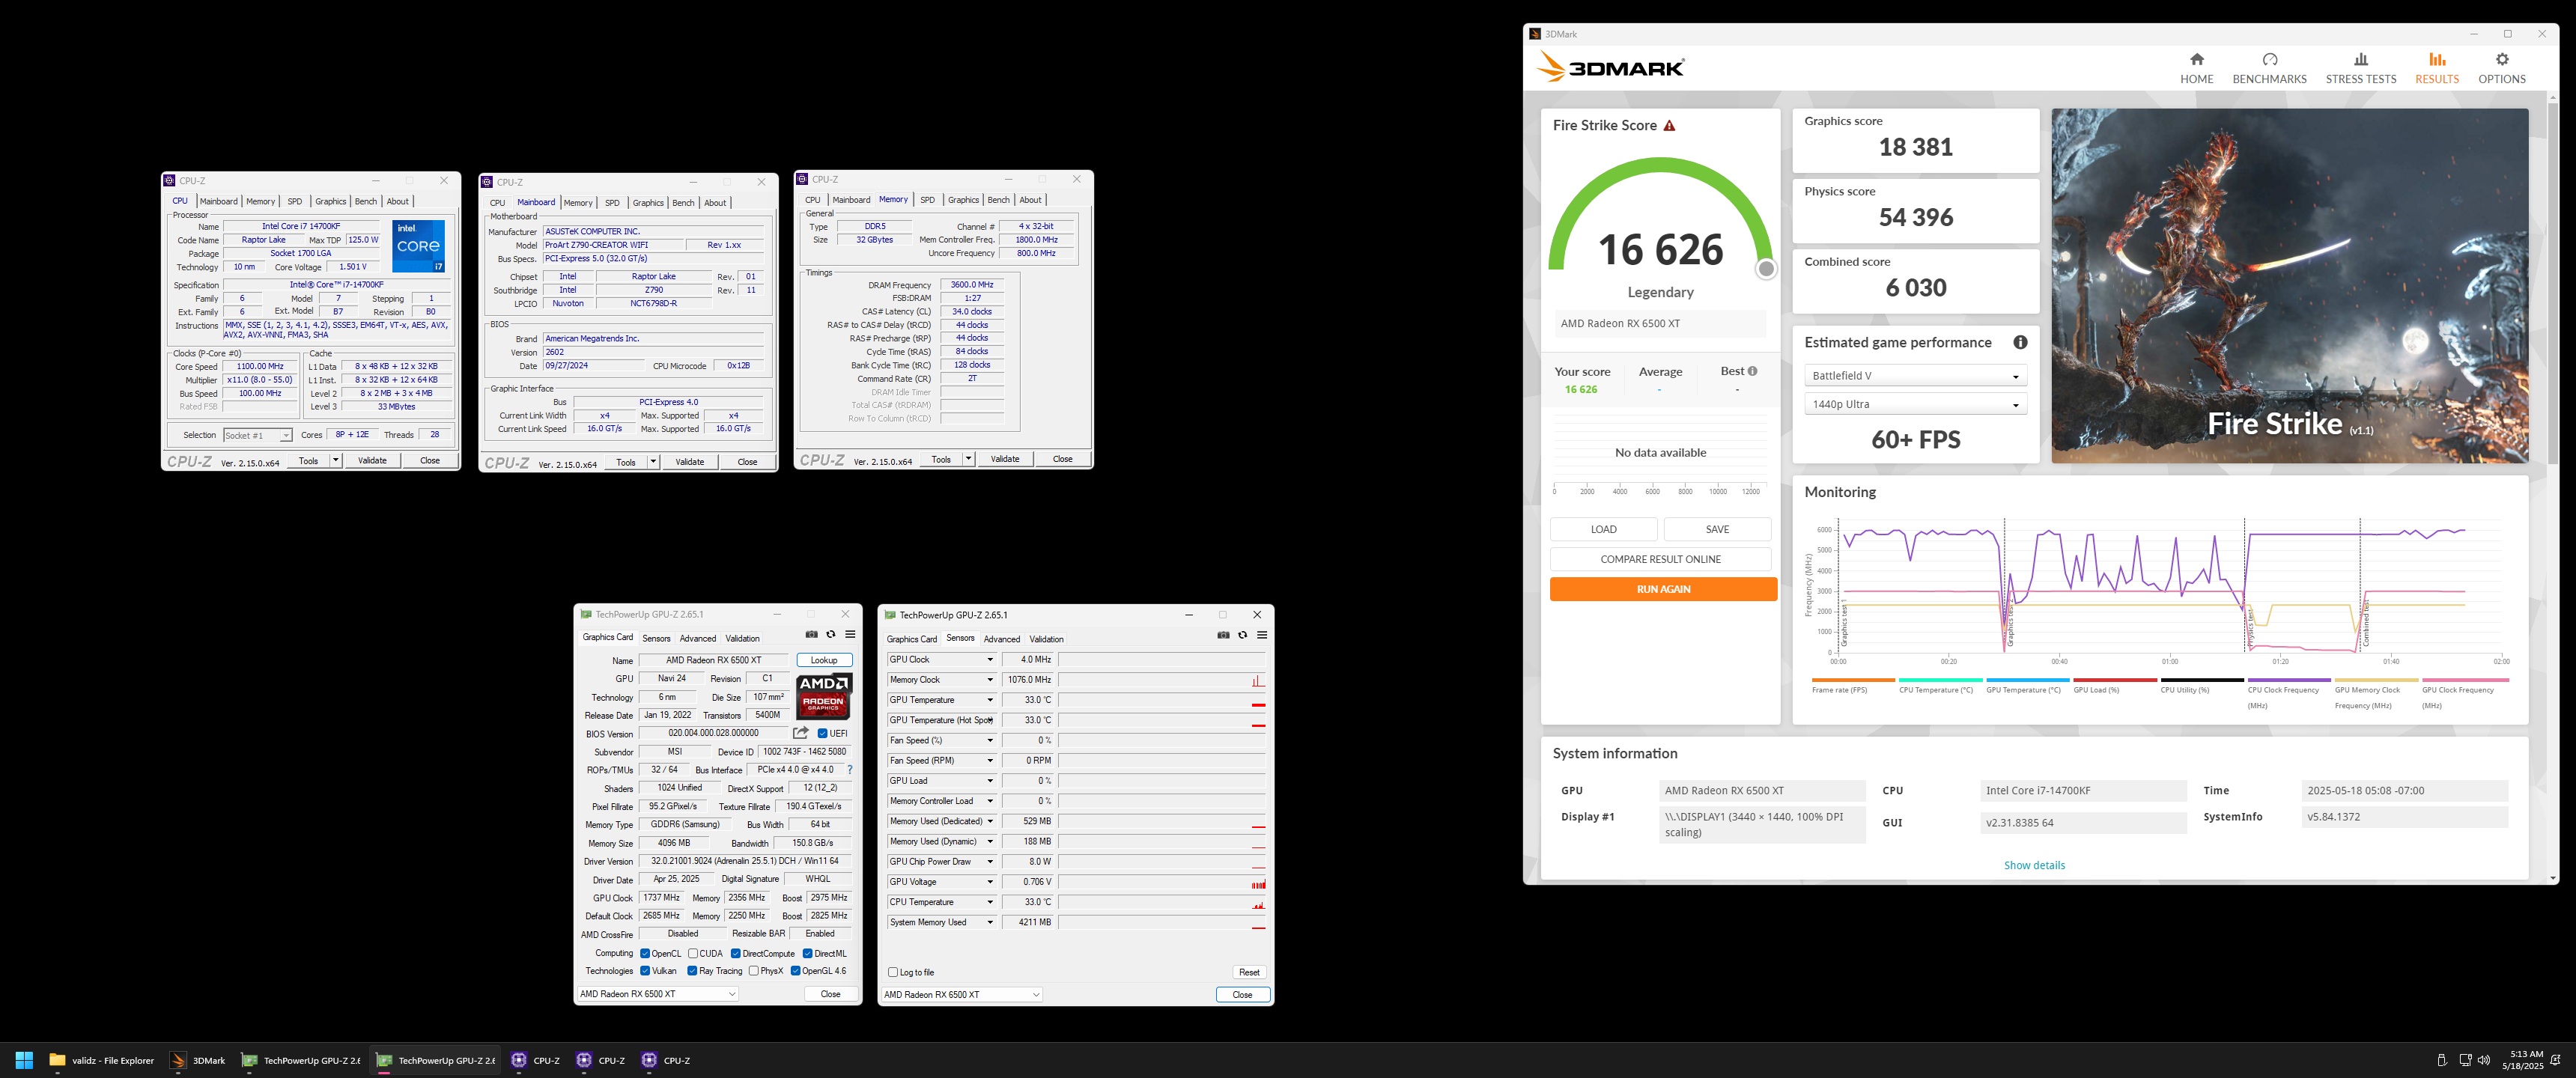Toggle DirectML checkbox
This screenshot has height=1078, width=2576.
(807, 953)
